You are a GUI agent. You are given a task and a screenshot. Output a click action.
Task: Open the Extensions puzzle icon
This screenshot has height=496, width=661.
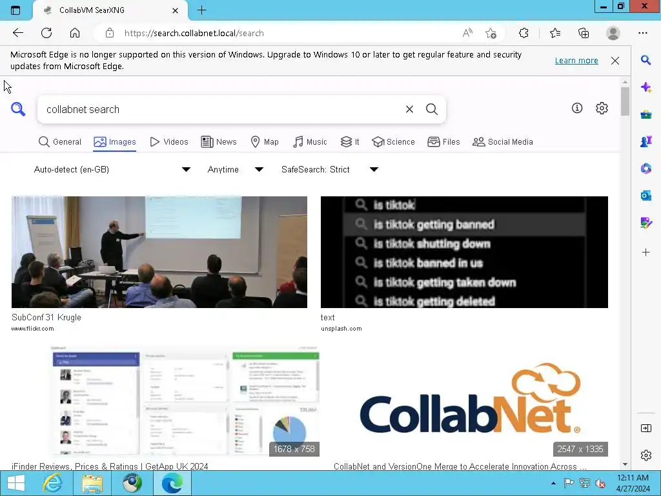point(524,33)
